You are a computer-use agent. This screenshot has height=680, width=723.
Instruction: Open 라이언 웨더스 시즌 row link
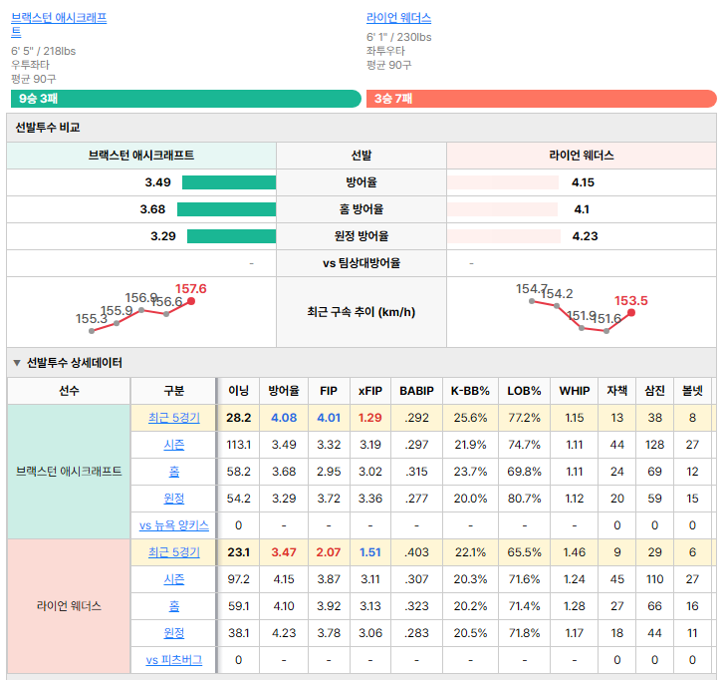[x=174, y=579]
